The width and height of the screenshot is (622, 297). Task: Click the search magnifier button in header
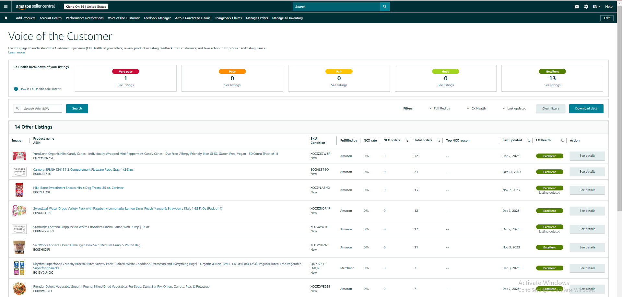click(x=385, y=6)
